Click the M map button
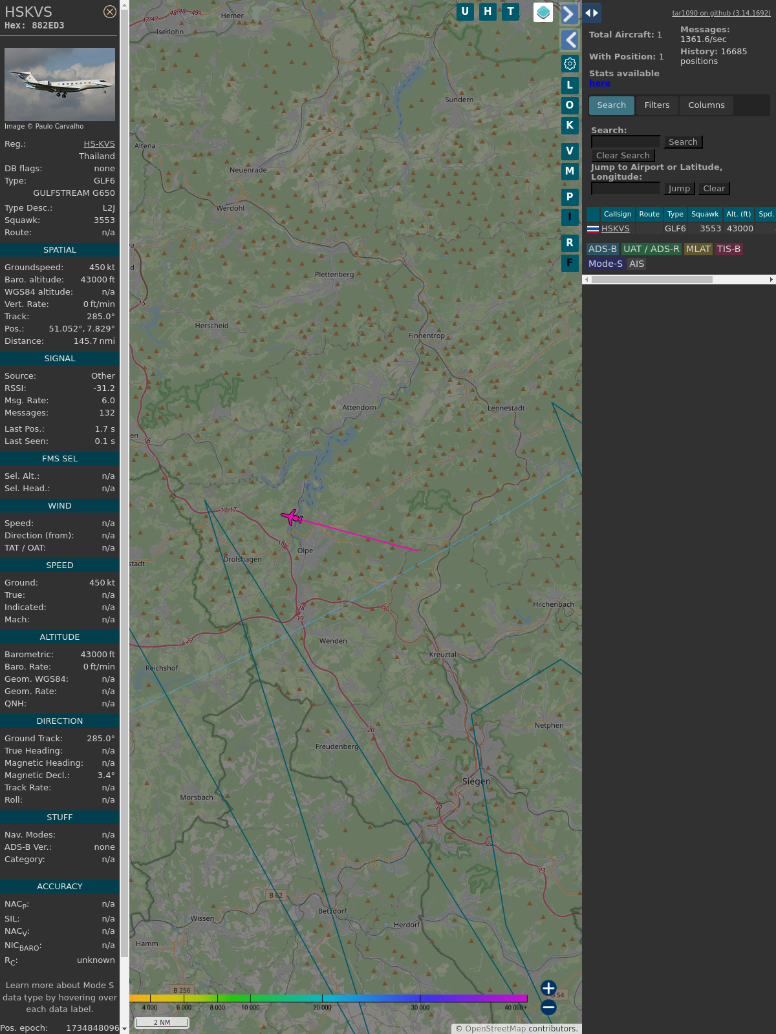The height and width of the screenshot is (1034, 776). pyautogui.click(x=570, y=171)
